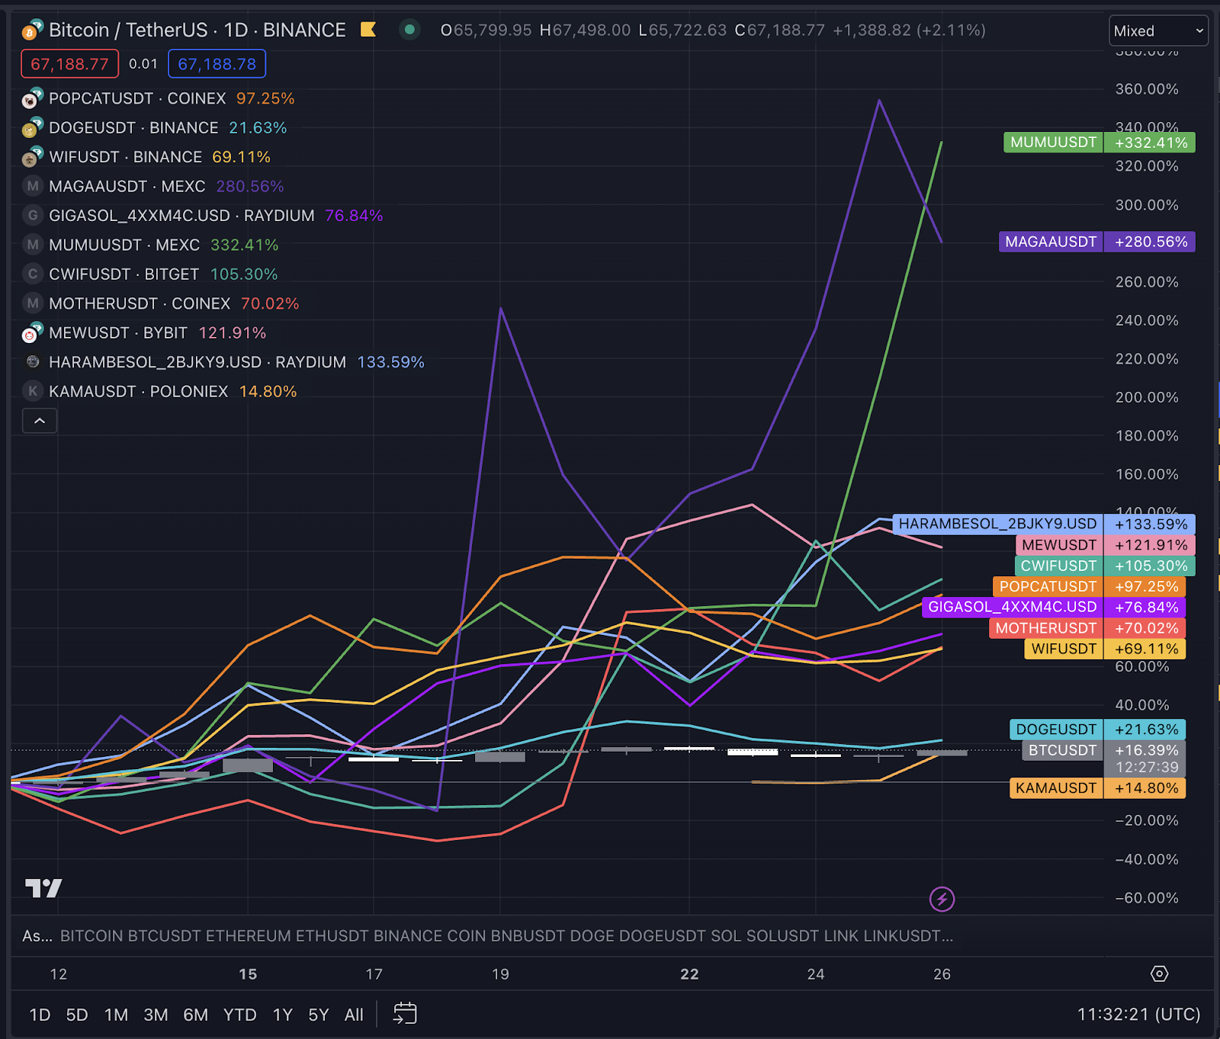This screenshot has height=1039, width=1220.
Task: Select the 1Y time range
Action: point(283,1015)
